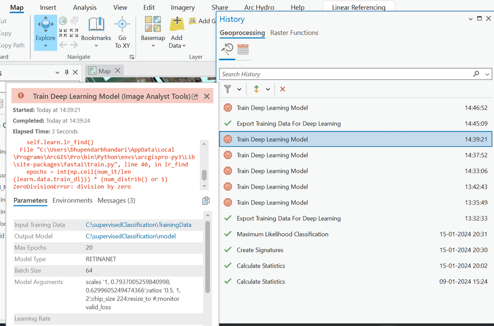Click the Search History magnifier icon
This screenshot has height=326, width=494.
476,74
